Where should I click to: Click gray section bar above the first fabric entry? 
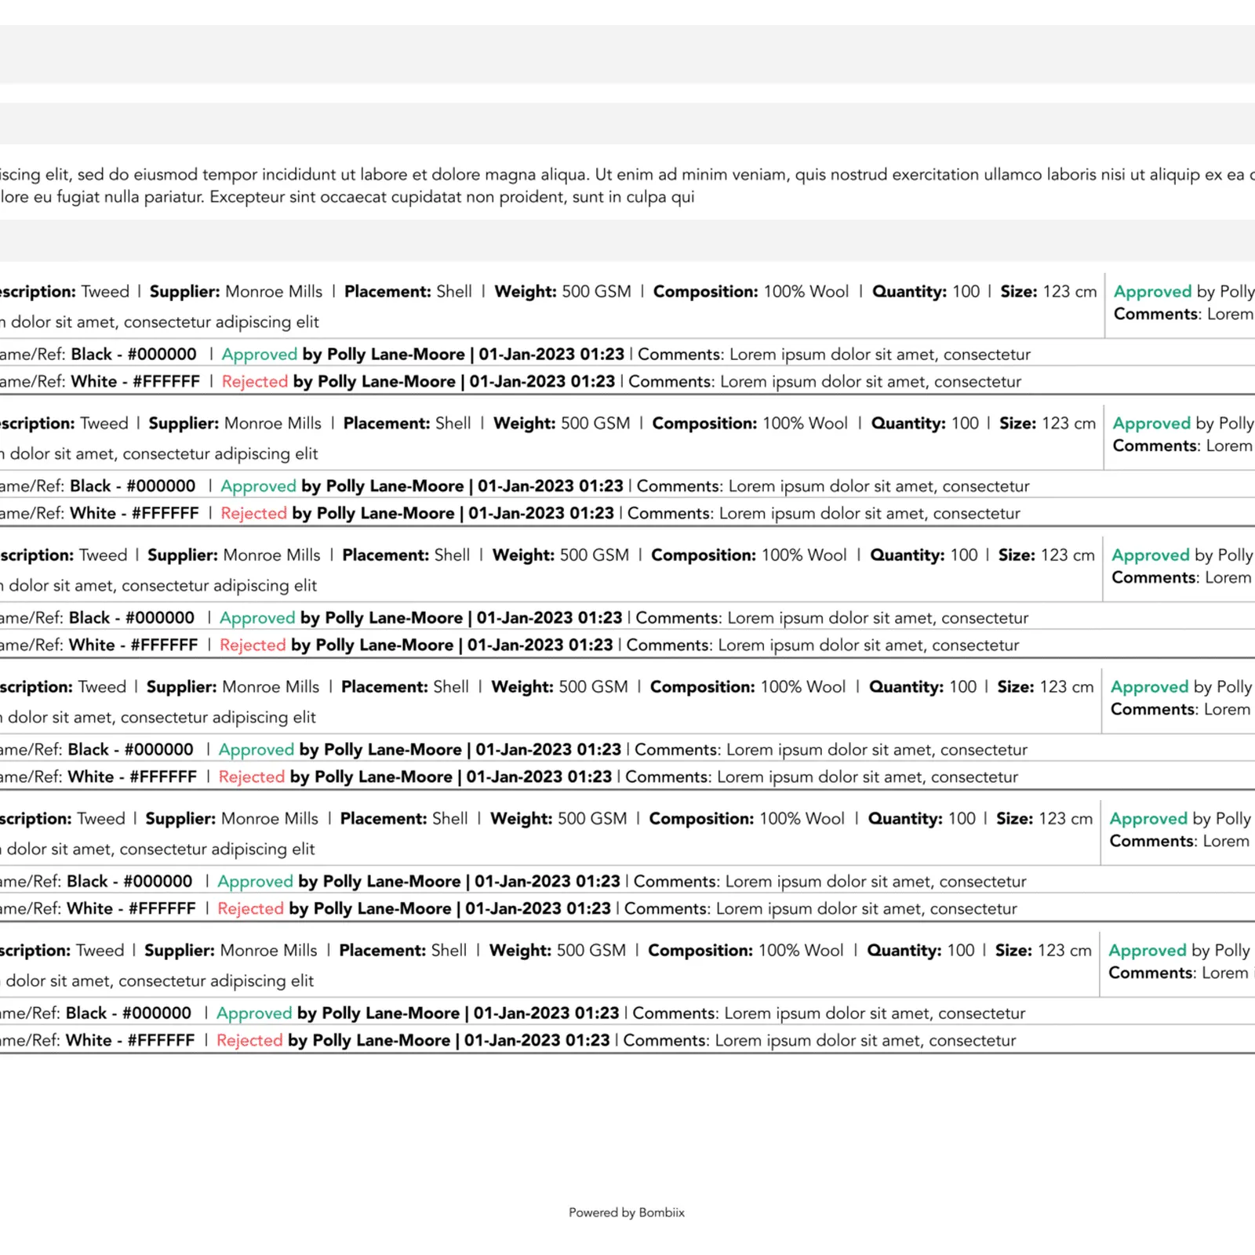[627, 241]
